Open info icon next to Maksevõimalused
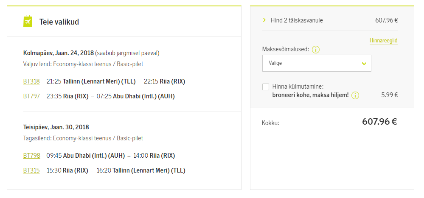The width and height of the screenshot is (424, 198). point(315,50)
